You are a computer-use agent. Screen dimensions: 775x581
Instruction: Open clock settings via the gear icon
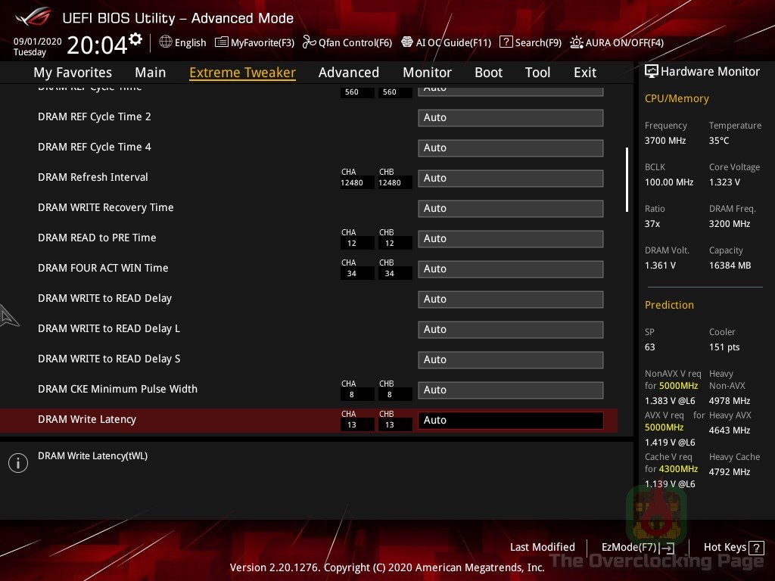click(135, 37)
